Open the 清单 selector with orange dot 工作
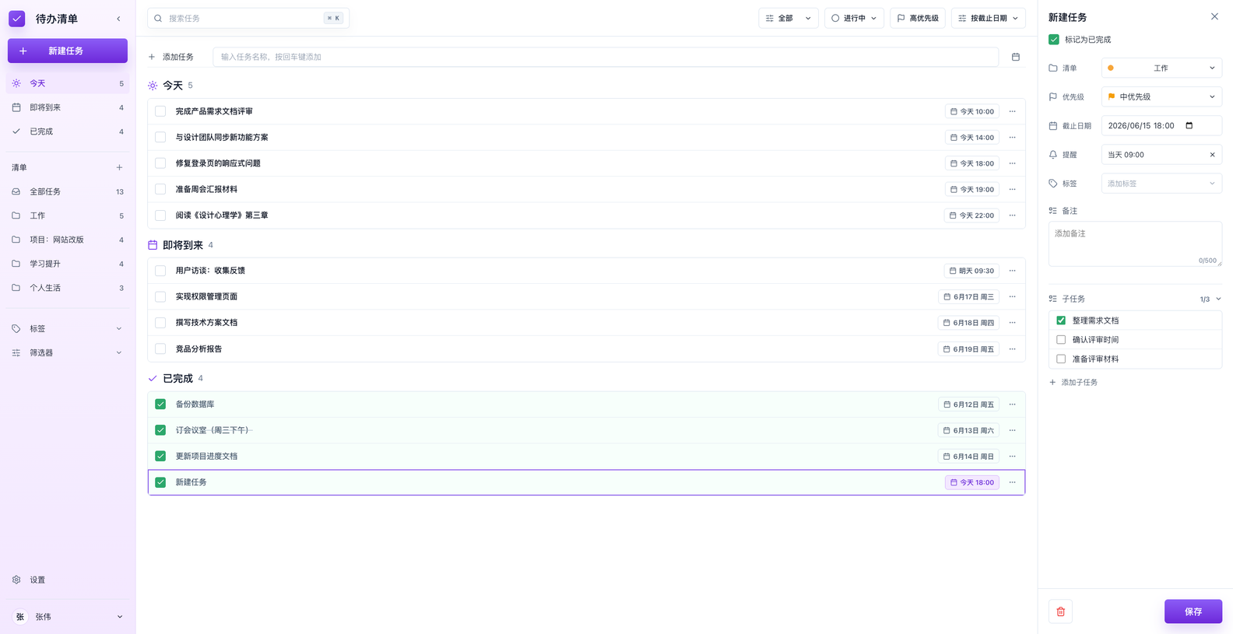 [1161, 68]
